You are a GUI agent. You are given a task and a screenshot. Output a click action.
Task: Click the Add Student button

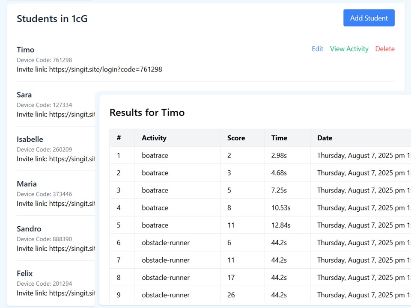(369, 18)
